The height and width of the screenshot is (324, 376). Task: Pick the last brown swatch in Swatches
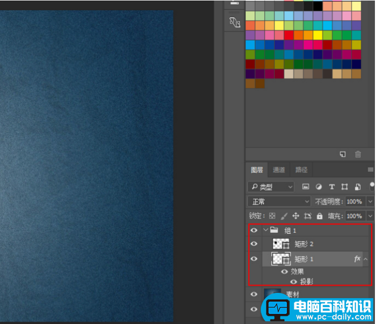tap(260, 84)
